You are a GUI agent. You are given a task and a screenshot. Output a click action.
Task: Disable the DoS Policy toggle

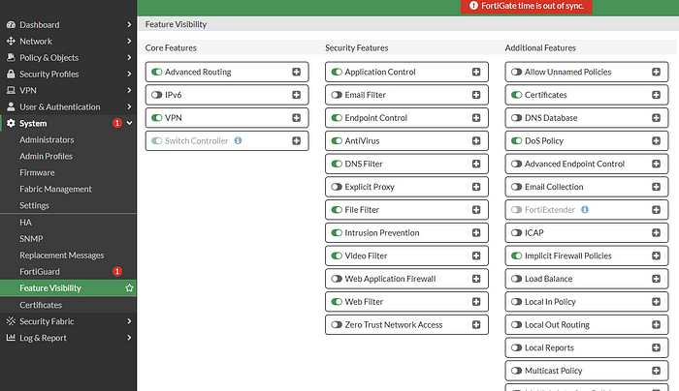(517, 141)
